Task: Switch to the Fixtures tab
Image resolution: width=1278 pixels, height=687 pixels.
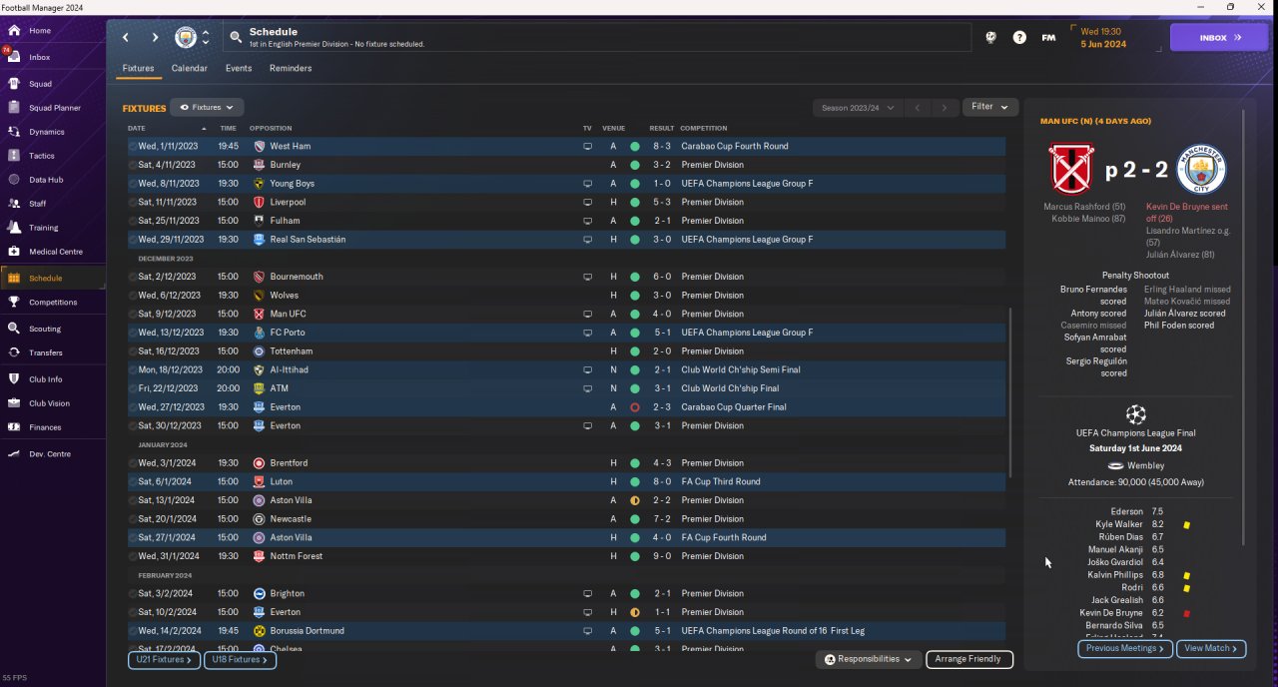Action: click(138, 69)
